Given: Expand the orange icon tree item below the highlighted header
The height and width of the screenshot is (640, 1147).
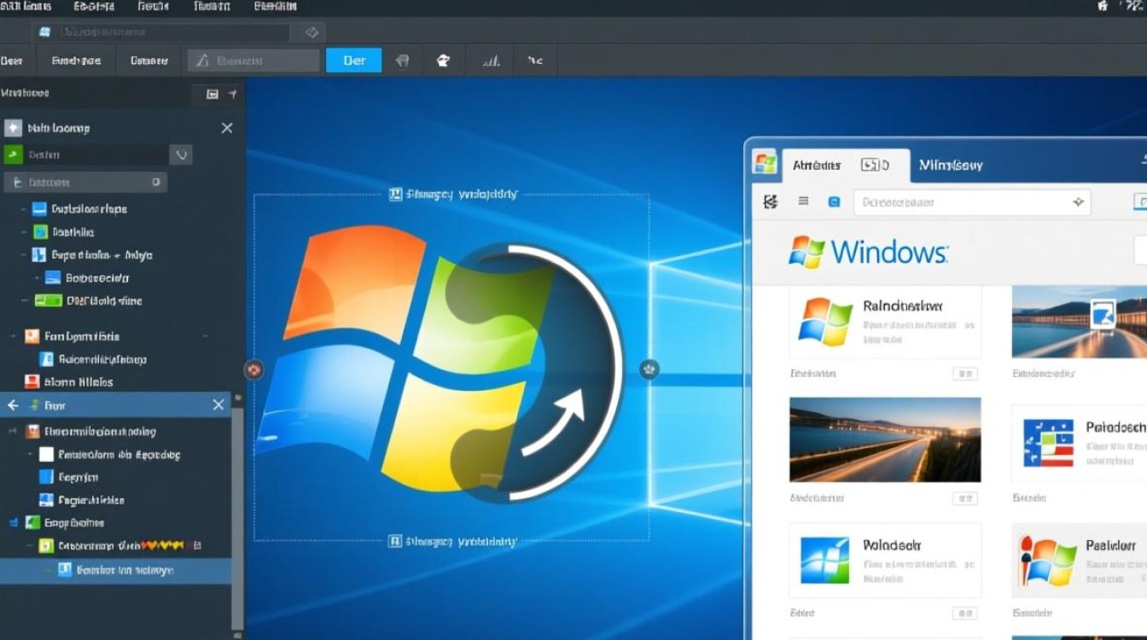Looking at the screenshot, I should (x=12, y=432).
